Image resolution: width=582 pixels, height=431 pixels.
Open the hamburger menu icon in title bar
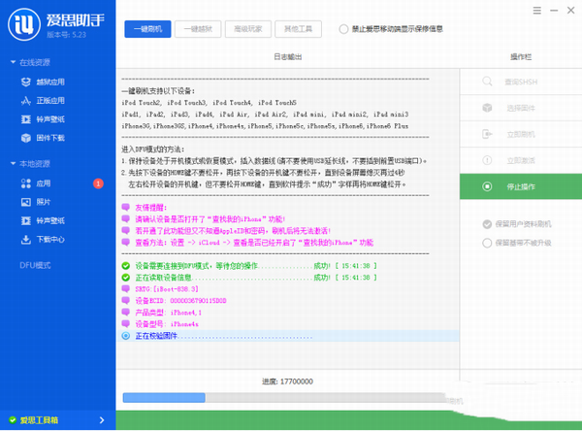(537, 11)
